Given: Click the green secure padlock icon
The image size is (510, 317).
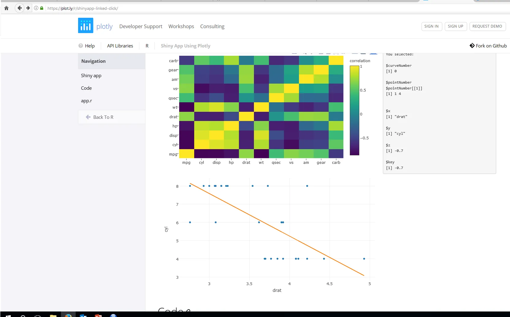Looking at the screenshot, I should tap(42, 8).
